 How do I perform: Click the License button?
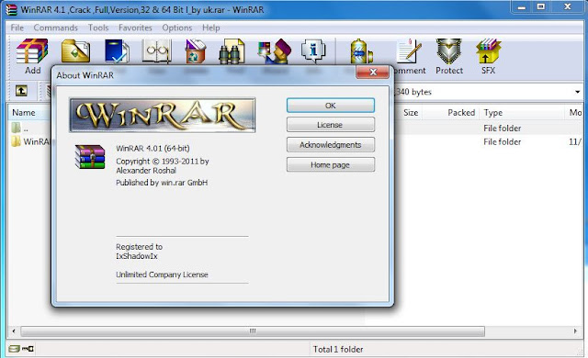click(331, 125)
